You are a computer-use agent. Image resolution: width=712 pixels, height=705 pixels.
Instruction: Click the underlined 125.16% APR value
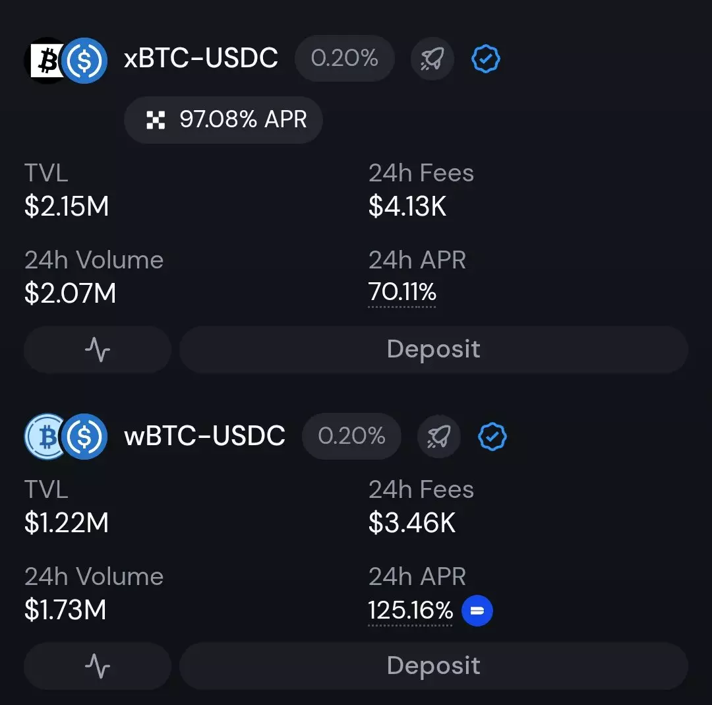(x=410, y=611)
